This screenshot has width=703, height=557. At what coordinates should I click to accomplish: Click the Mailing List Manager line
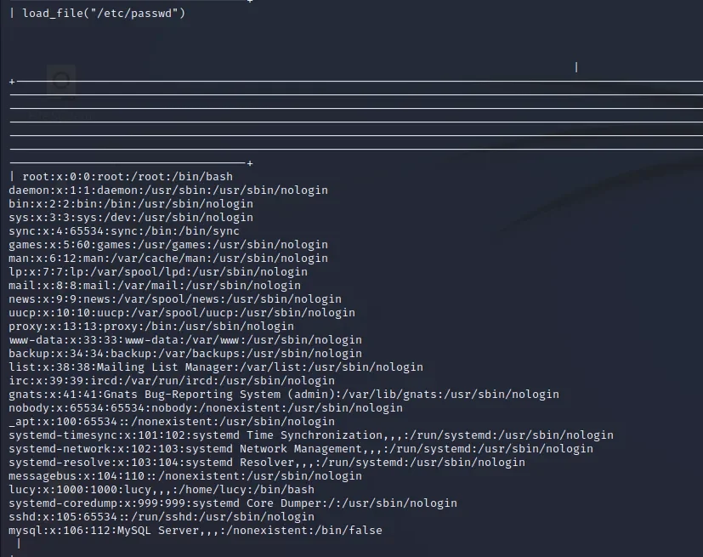(215, 367)
